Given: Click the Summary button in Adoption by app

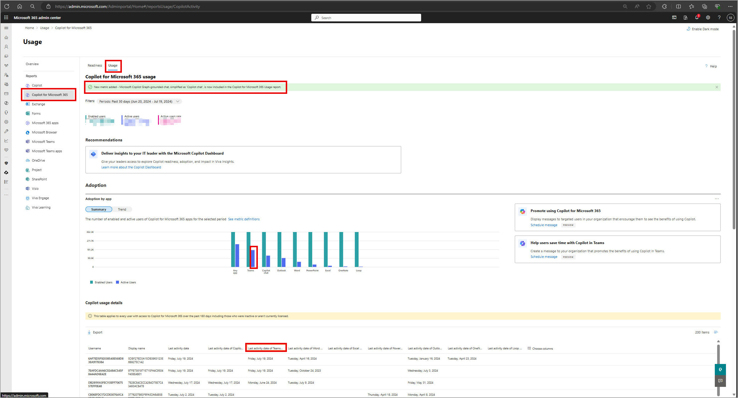Looking at the screenshot, I should pos(98,209).
